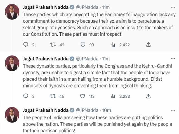Image resolution: width=179 pixels, height=134 pixels.
Task: Click profile avatar on the third tweet
Action: pyautogui.click(x=12, y=115)
